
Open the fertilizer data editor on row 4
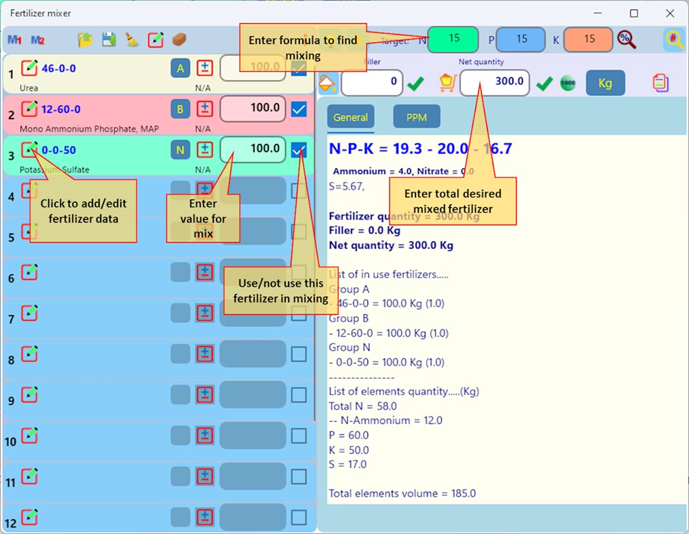pos(28,191)
